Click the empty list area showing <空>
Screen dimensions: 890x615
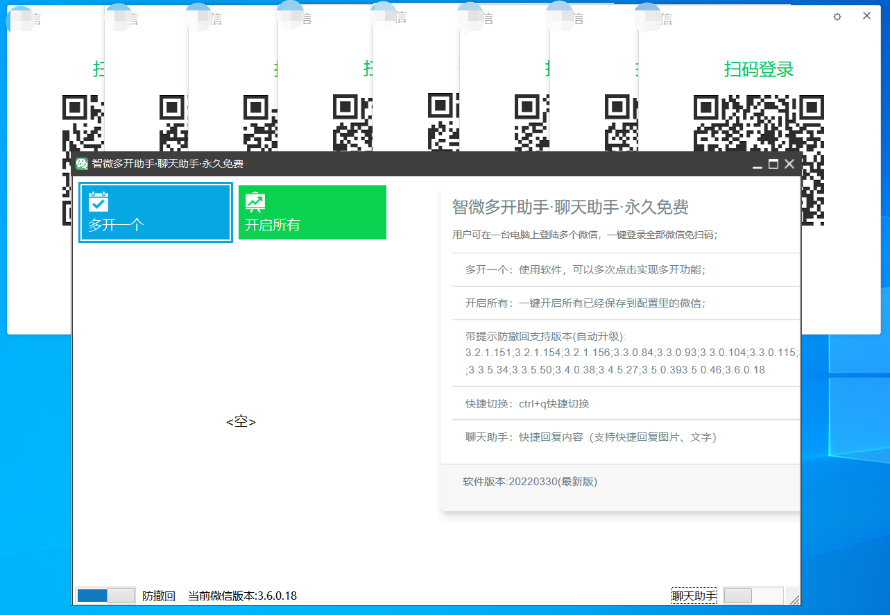[x=241, y=421]
